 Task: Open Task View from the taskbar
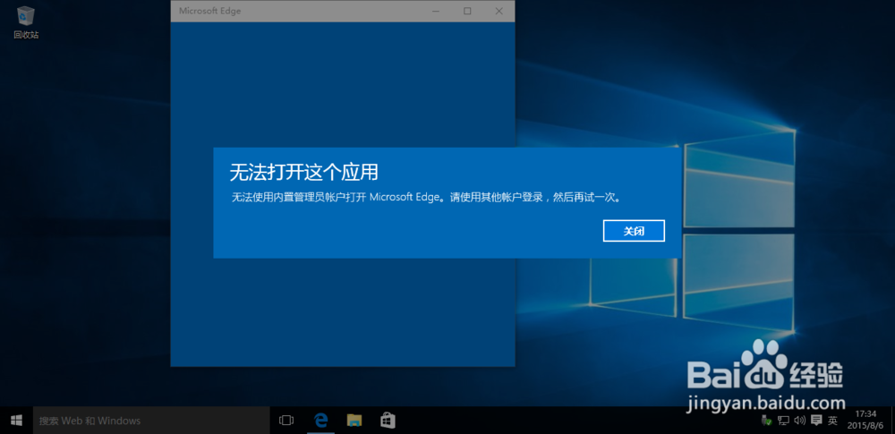coord(286,421)
